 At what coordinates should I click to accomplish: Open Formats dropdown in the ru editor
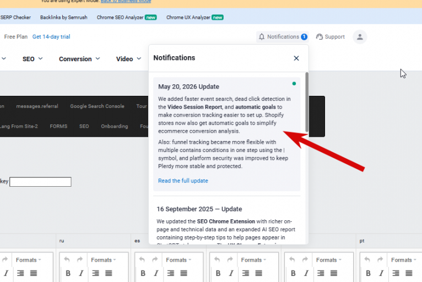(x=104, y=260)
